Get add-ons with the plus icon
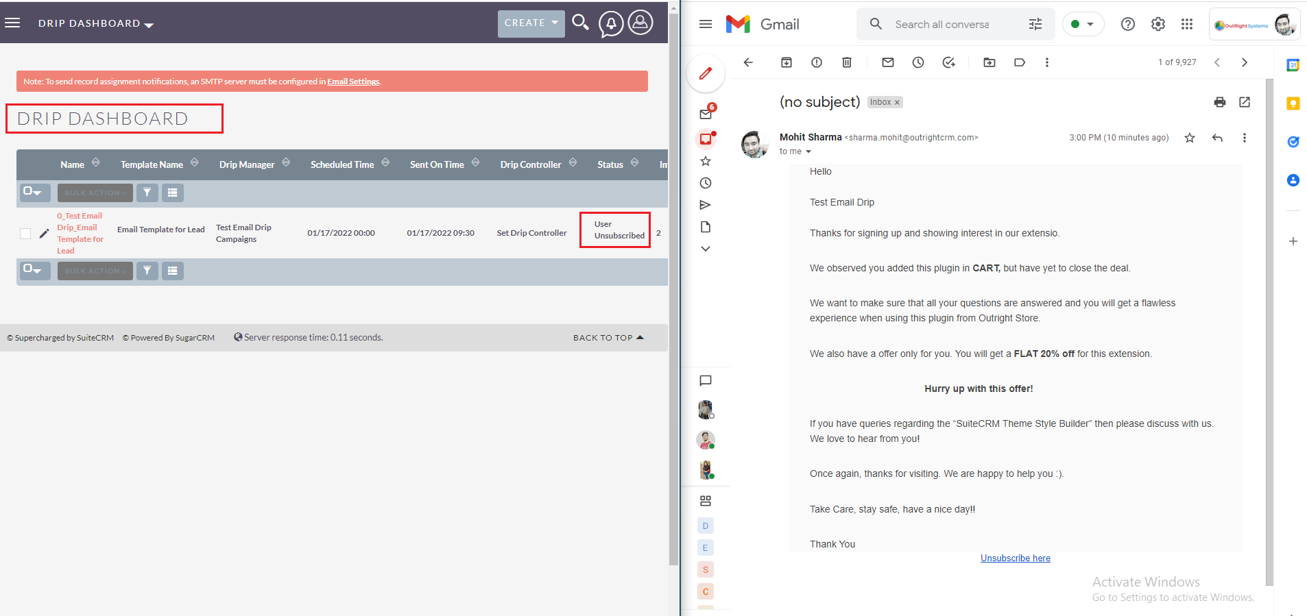Screen dimensions: 1307x616 point(1293,241)
